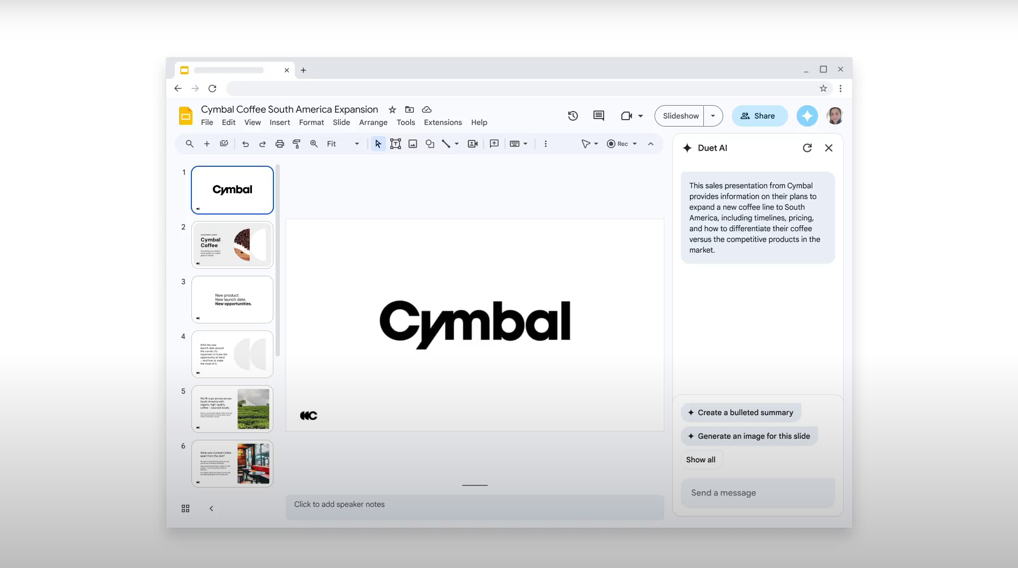The width and height of the screenshot is (1018, 568).
Task: Click the search menus magnifier icon
Action: tap(189, 144)
